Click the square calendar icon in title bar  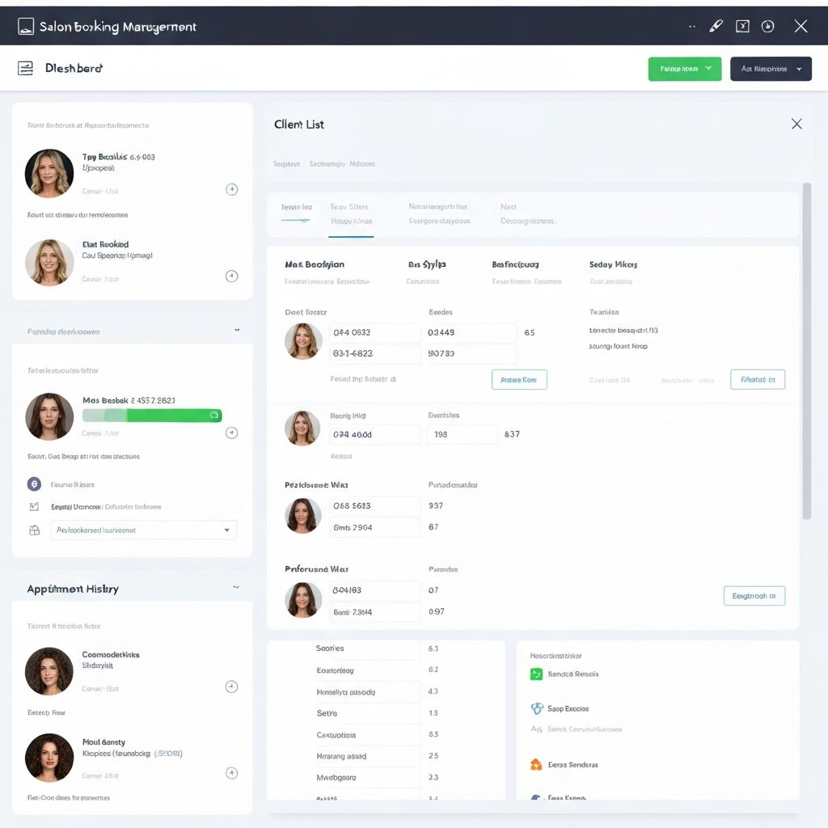pyautogui.click(x=742, y=26)
